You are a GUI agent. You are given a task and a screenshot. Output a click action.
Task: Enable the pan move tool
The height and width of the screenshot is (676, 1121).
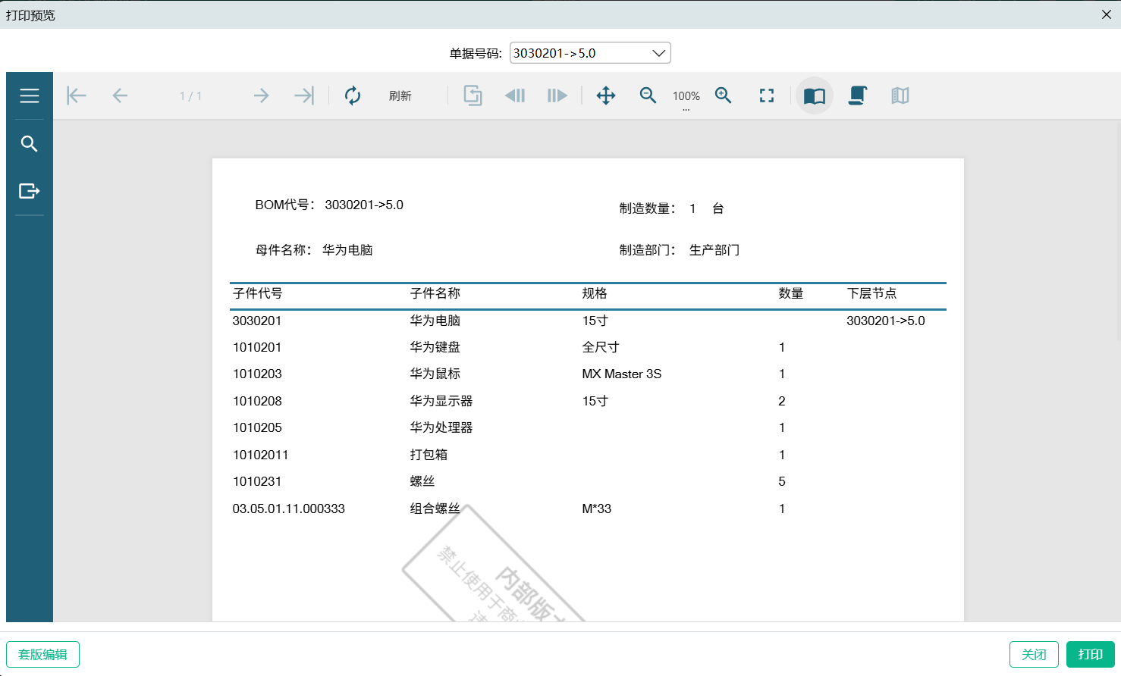click(x=606, y=95)
